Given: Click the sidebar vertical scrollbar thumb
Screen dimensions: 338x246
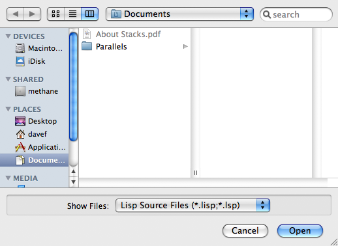Looking at the screenshot, I should click(x=73, y=87).
